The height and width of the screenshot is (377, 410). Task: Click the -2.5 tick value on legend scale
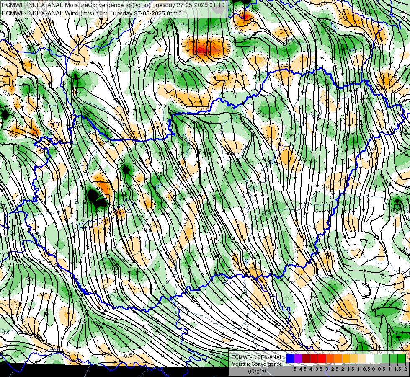coord(334,369)
